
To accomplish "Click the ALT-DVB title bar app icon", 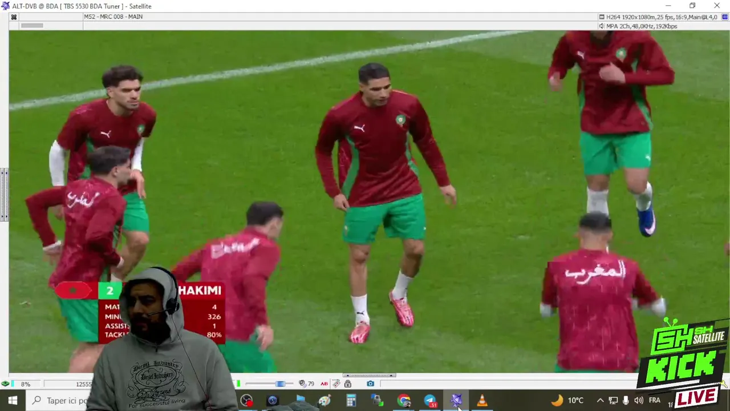I will 6,6.
